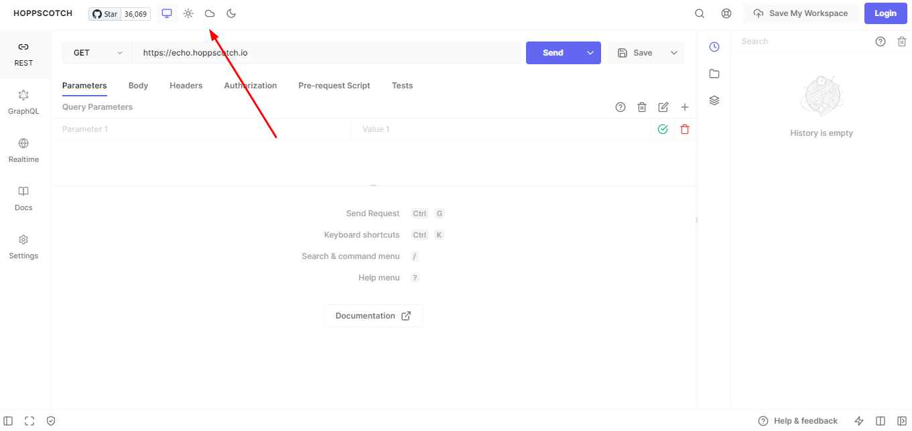
Task: Open search magnifier in top bar
Action: pyautogui.click(x=700, y=13)
